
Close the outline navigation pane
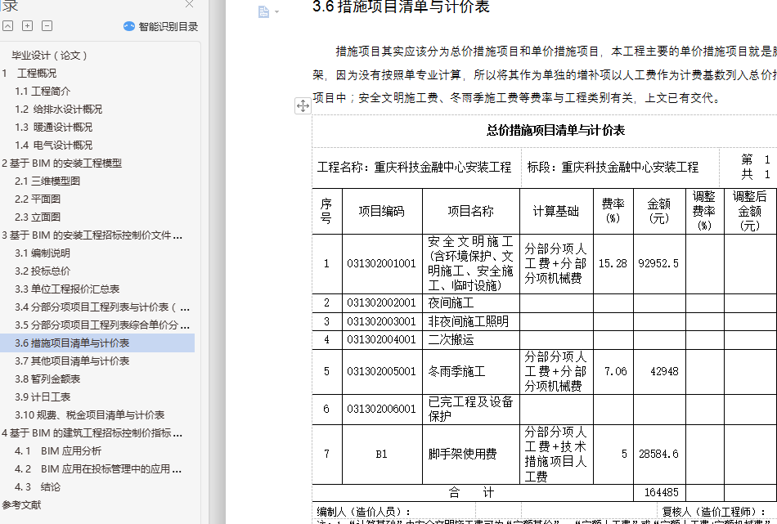pos(189,4)
